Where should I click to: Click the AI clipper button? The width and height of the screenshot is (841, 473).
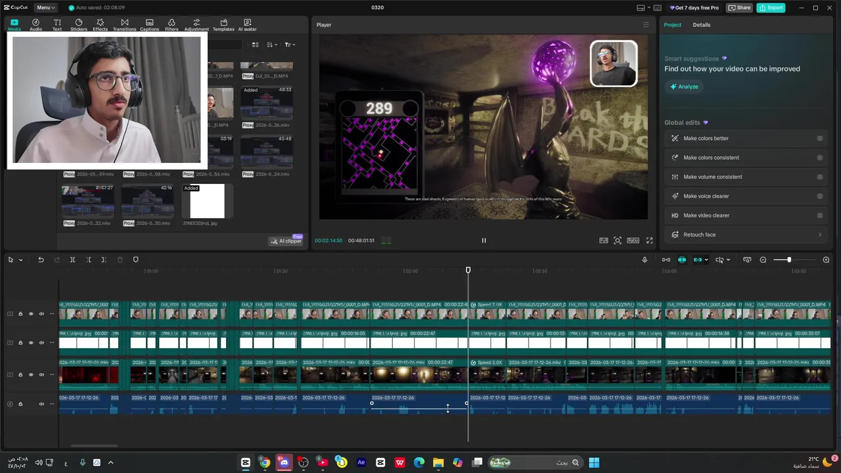click(286, 241)
